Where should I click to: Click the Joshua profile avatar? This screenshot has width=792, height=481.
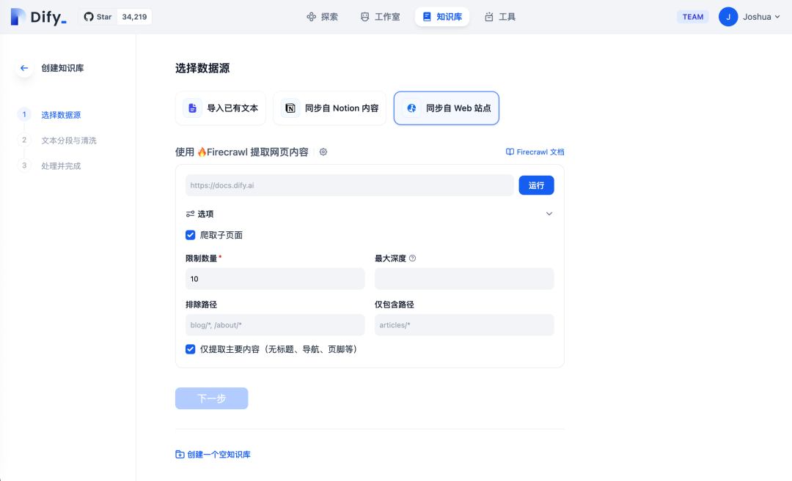coord(727,16)
